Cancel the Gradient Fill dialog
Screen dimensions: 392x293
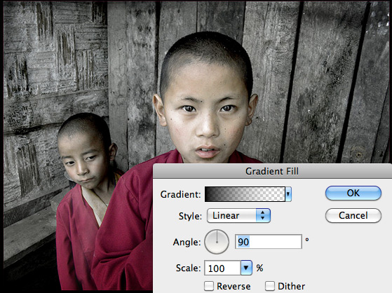(x=353, y=215)
